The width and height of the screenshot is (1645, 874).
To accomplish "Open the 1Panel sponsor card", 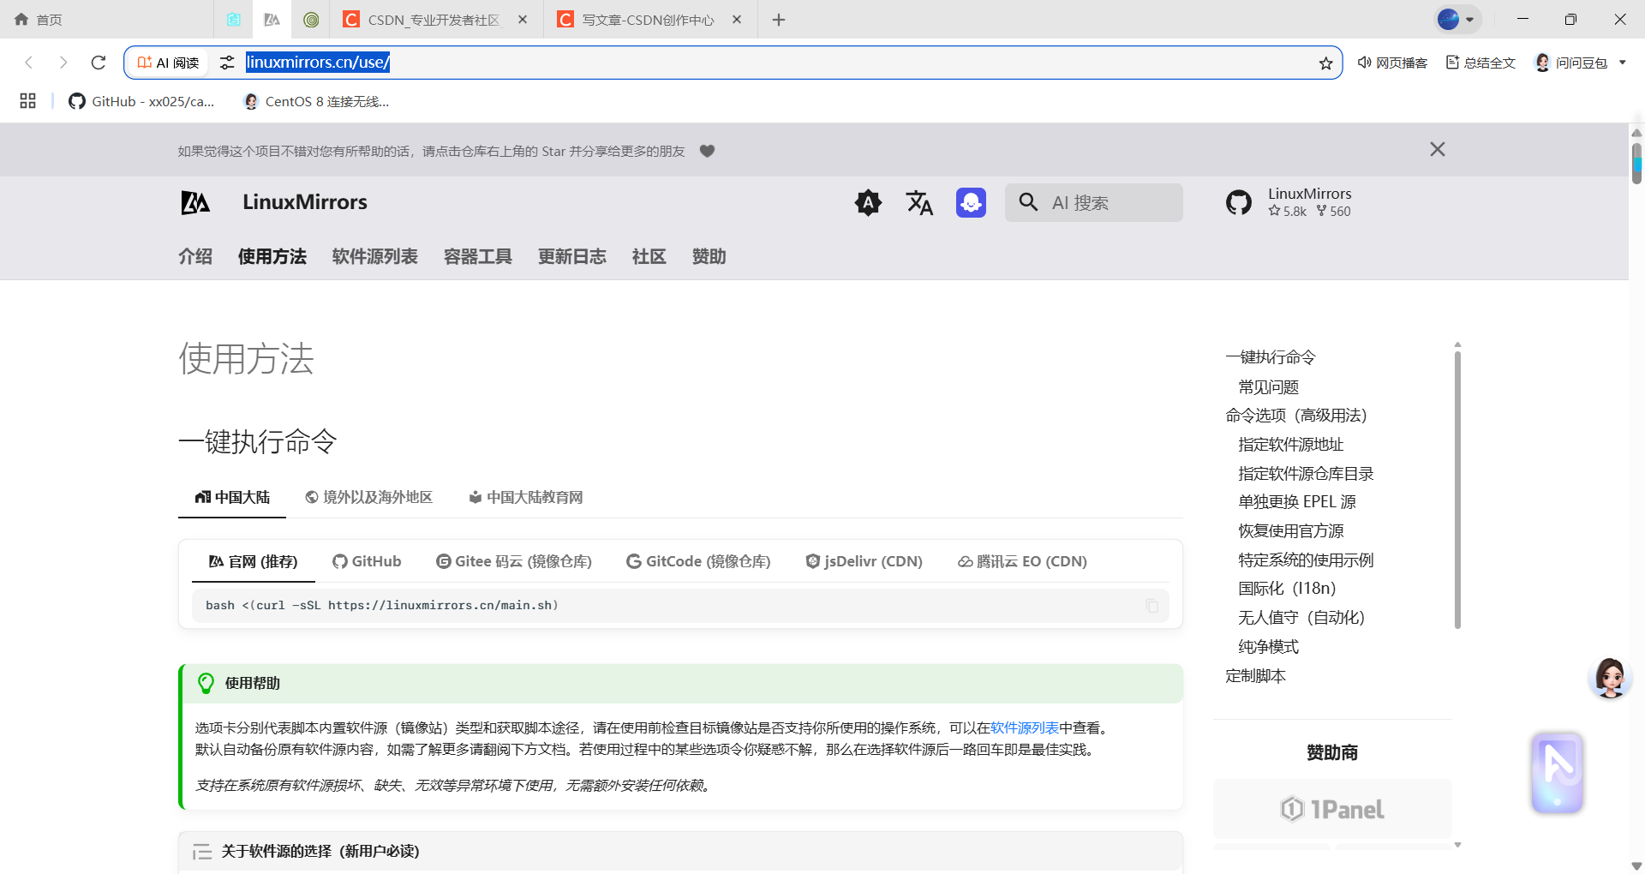I will point(1332,809).
